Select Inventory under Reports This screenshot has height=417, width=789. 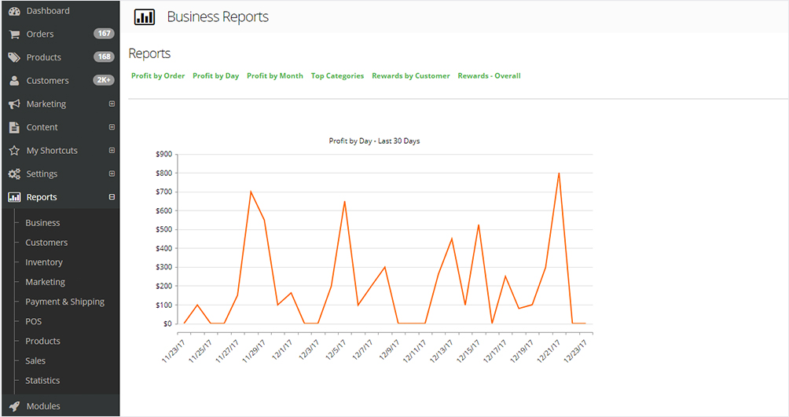click(44, 262)
